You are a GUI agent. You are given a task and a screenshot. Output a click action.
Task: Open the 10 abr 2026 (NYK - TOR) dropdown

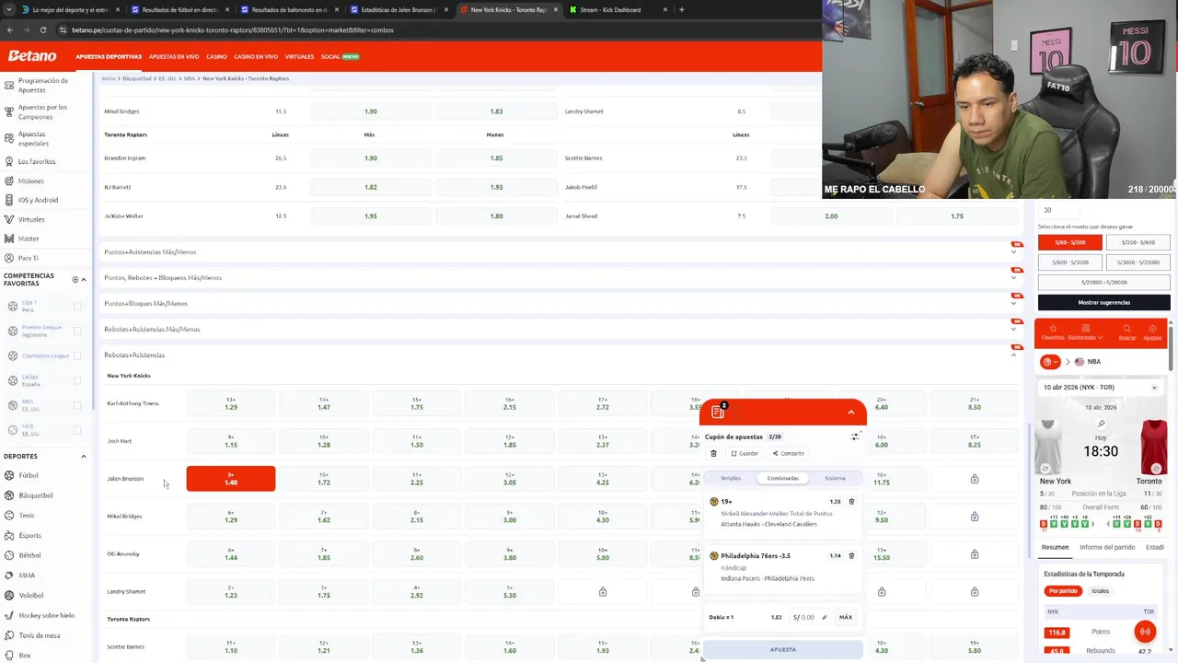pyautogui.click(x=1101, y=388)
